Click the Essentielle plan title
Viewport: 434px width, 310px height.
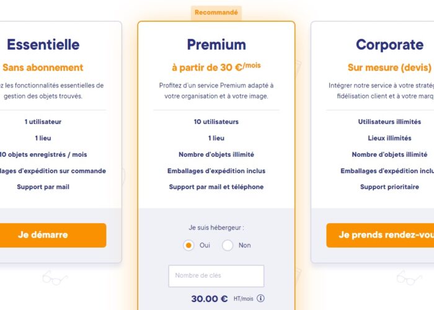pyautogui.click(x=43, y=45)
